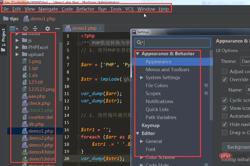The height and width of the screenshot is (166, 250).
Task: Open the 1: Project tool window tab
Action: coord(3,40)
